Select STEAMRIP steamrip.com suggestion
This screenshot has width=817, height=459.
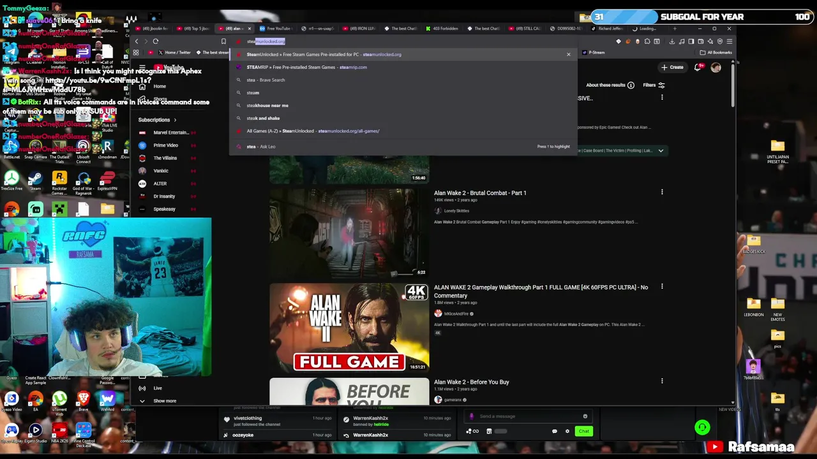[x=404, y=67]
